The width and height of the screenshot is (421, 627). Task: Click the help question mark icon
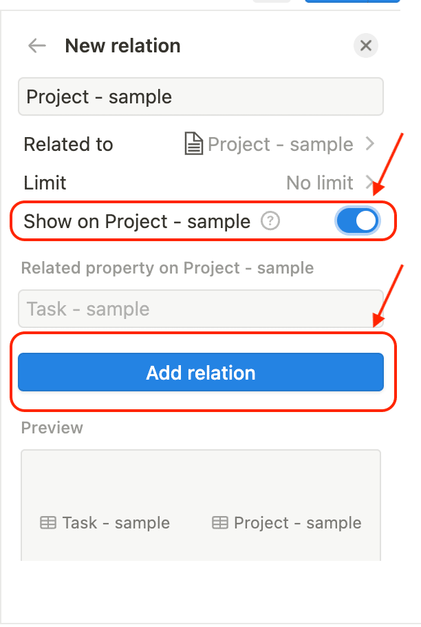click(x=270, y=221)
